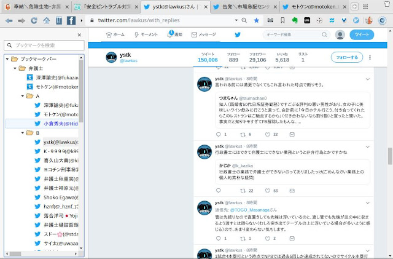Screen dimensions: 393x259
Task: Expand the toolbar overflow arrow beside Facebook icon
Action: 82,20
